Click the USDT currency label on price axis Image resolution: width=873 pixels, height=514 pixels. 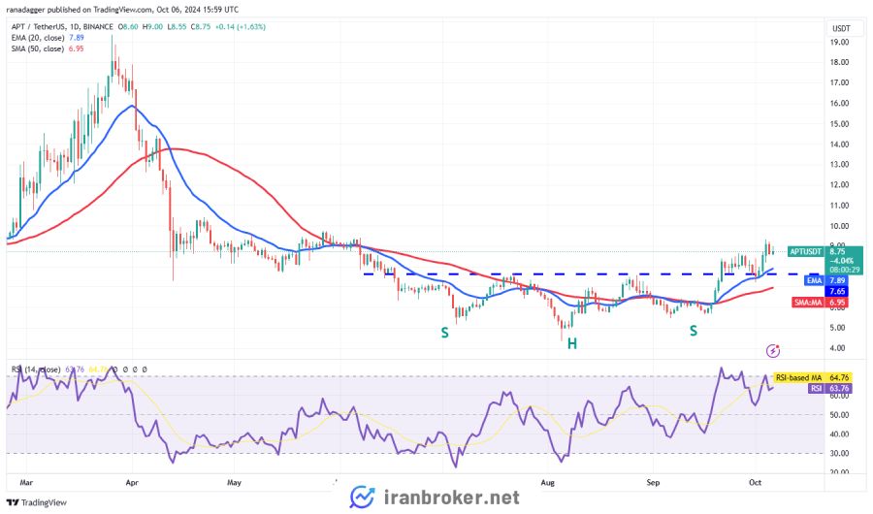coord(841,28)
